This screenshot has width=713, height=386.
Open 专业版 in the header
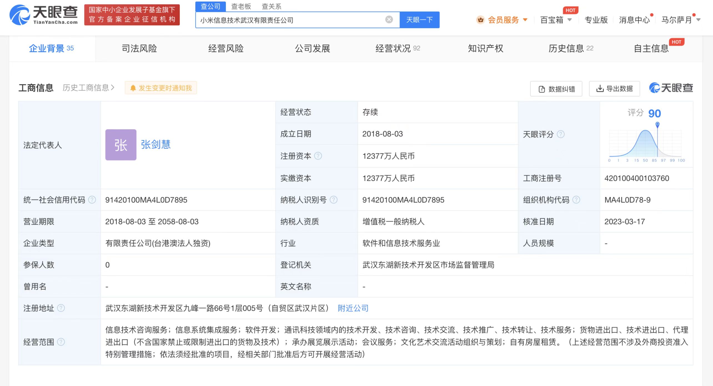(x=596, y=20)
